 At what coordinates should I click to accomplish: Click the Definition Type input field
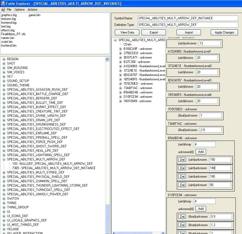(x=188, y=25)
